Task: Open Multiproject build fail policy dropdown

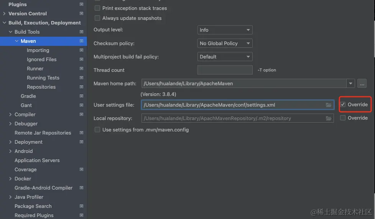Action: [x=225, y=57]
